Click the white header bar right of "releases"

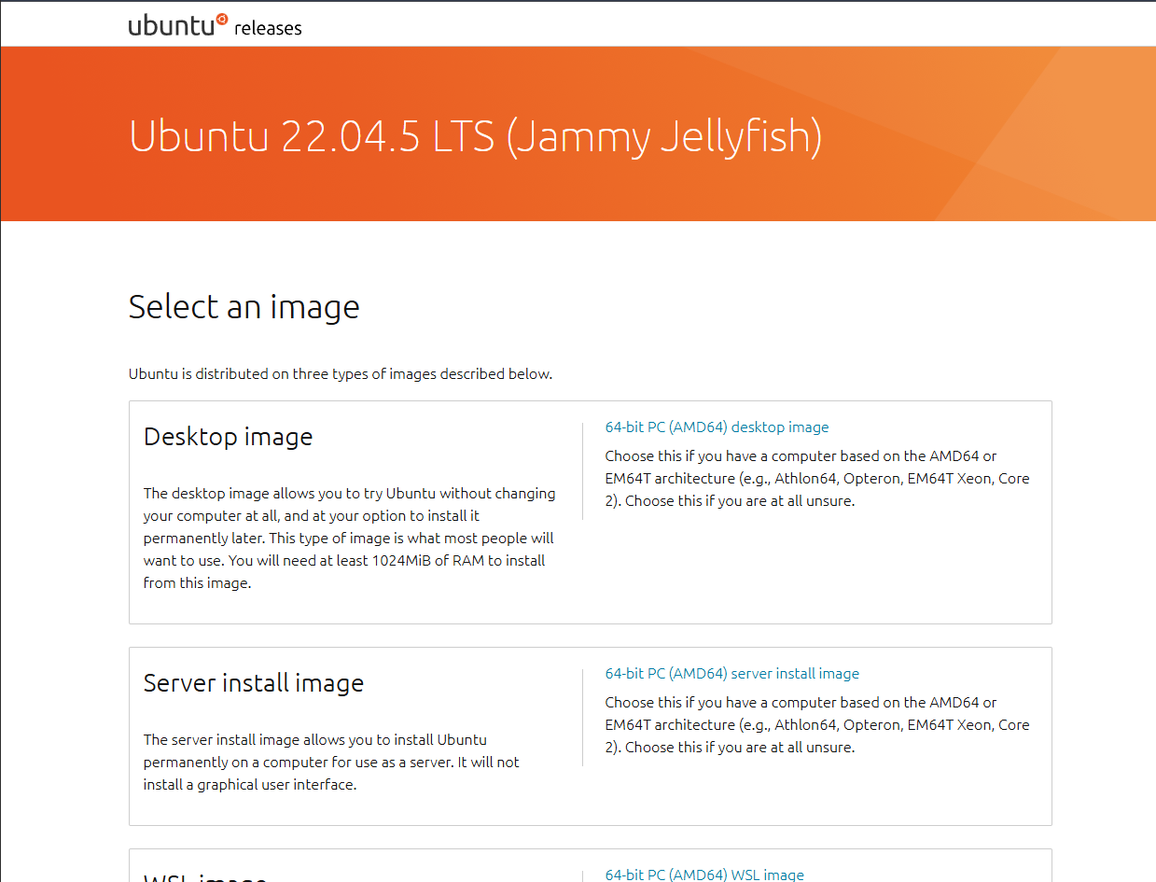point(728,25)
